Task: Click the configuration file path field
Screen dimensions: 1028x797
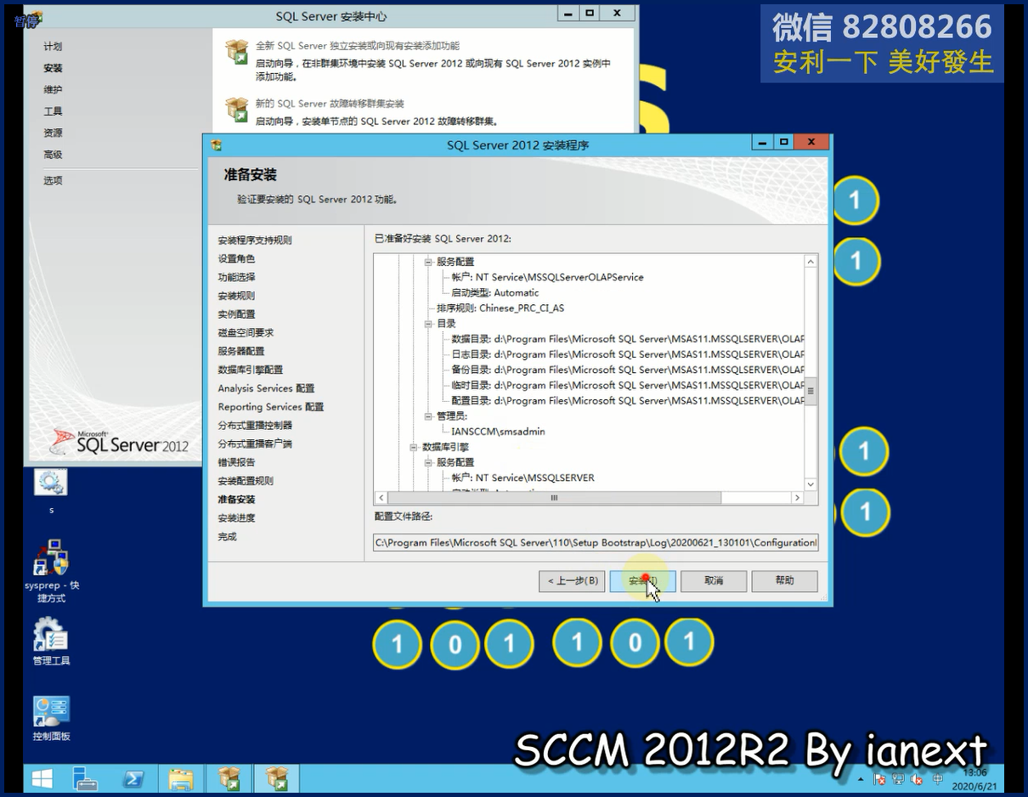Action: pos(596,542)
